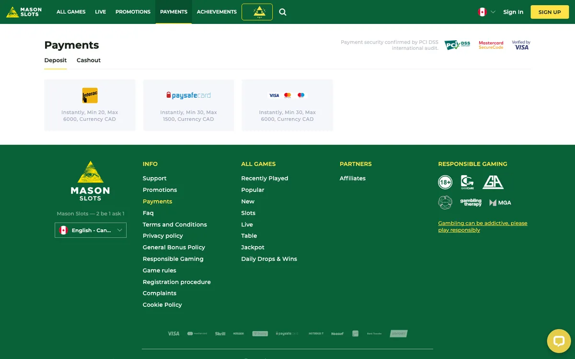The height and width of the screenshot is (359, 575).
Task: Expand the header language chevron
Action: tap(493, 12)
